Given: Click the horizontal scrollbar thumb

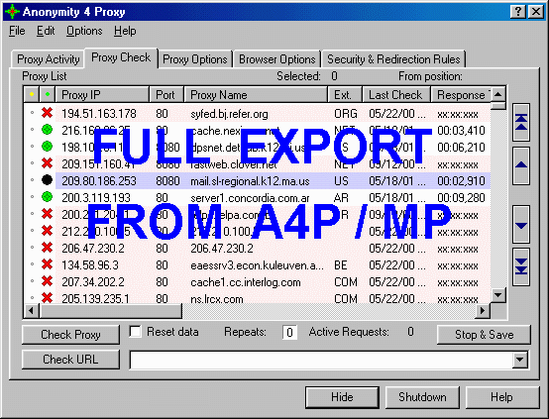Looking at the screenshot, I should [x=111, y=310].
